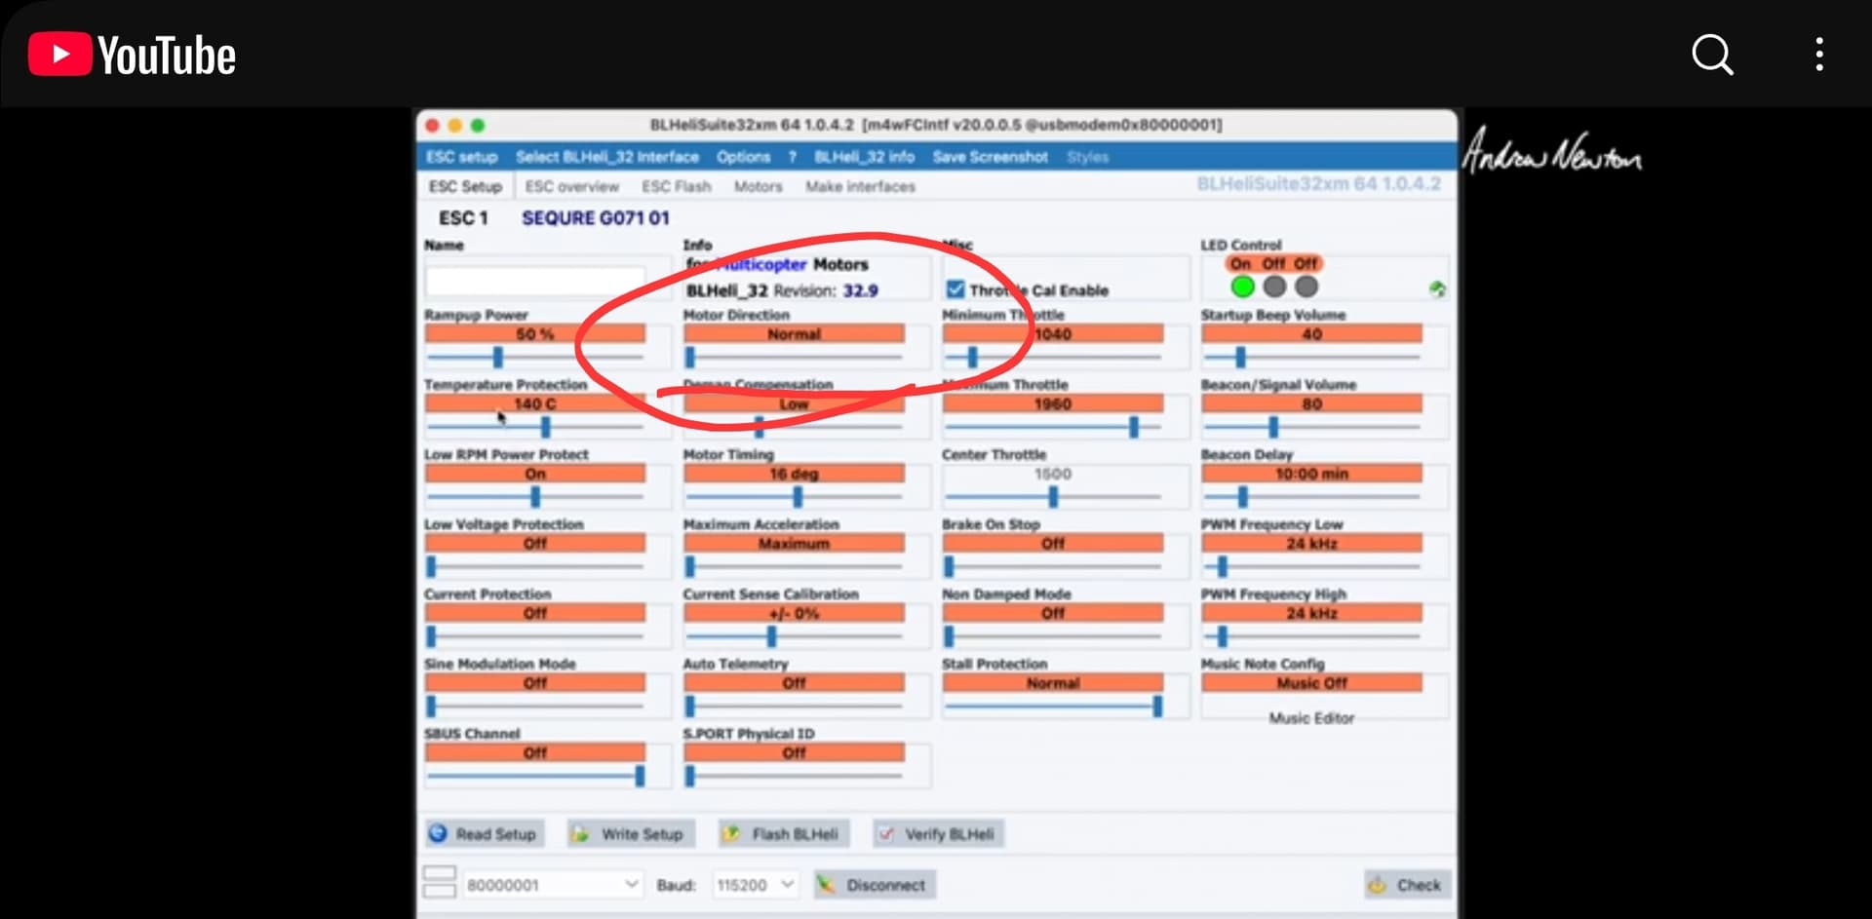This screenshot has width=1872, height=919.
Task: Click the PWM Frequency Low slider handle
Action: pyautogui.click(x=1223, y=566)
